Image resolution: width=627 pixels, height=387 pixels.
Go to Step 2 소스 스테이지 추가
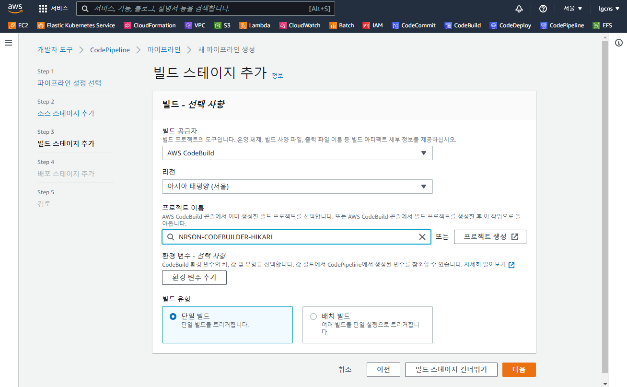click(x=66, y=113)
